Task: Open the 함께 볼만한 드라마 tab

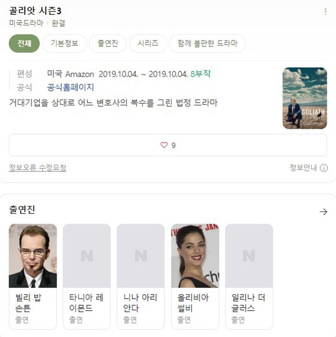Action: [207, 43]
